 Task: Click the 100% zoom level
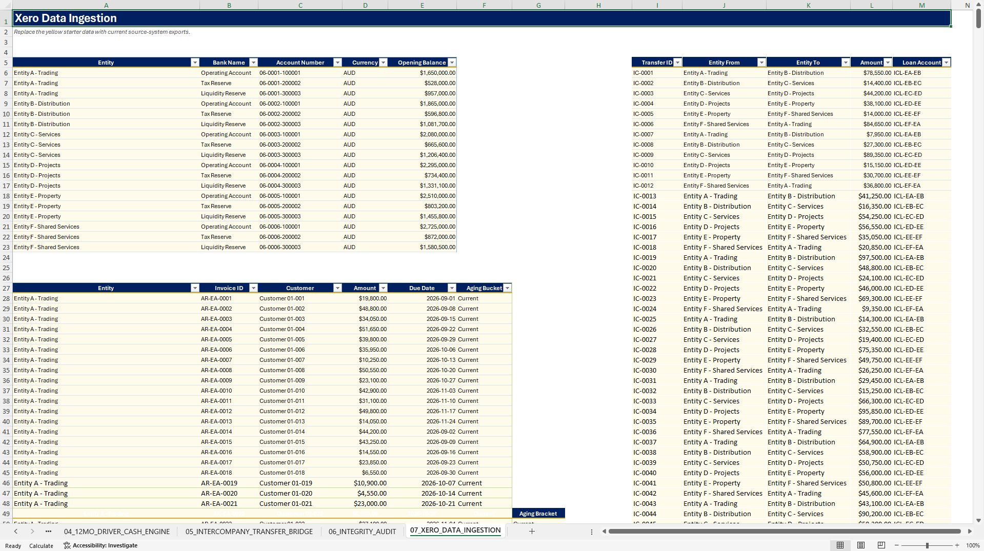click(x=973, y=545)
